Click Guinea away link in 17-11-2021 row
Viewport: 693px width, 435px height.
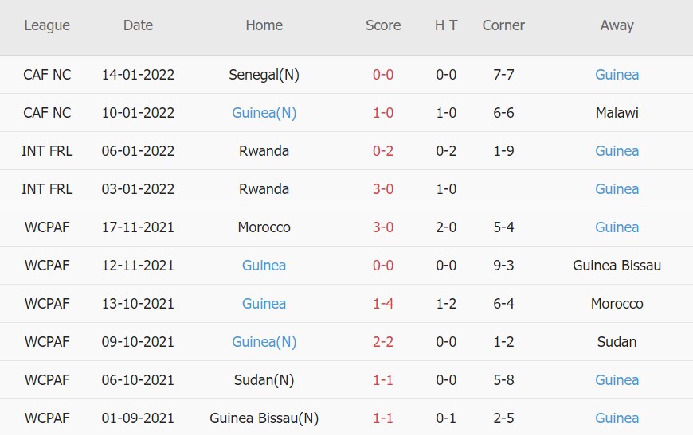[617, 227]
